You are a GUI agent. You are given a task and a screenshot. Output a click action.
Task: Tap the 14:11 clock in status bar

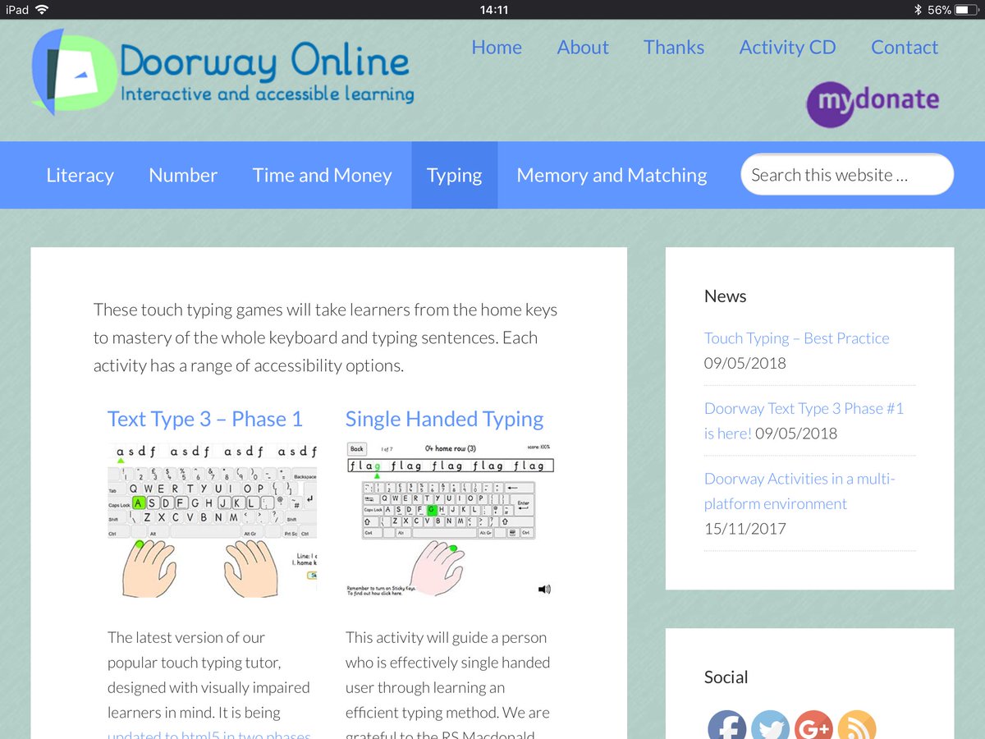point(493,10)
